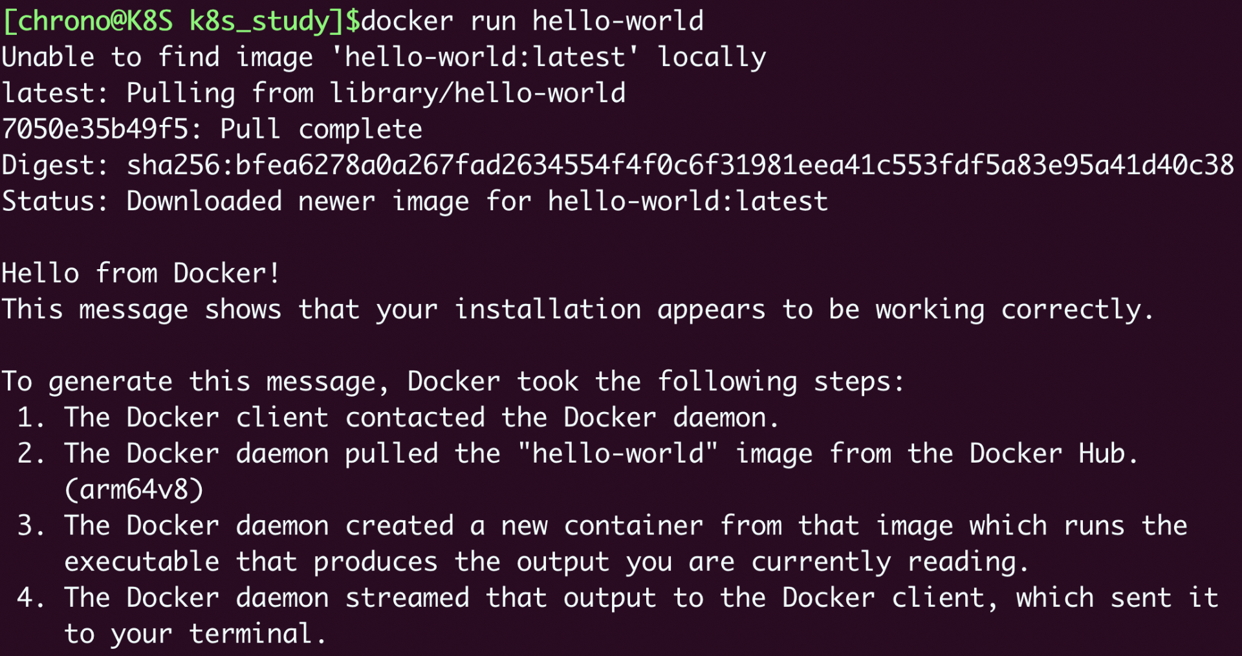
Task: Click the 'Status: Downloaded newer image' line
Action: [415, 201]
